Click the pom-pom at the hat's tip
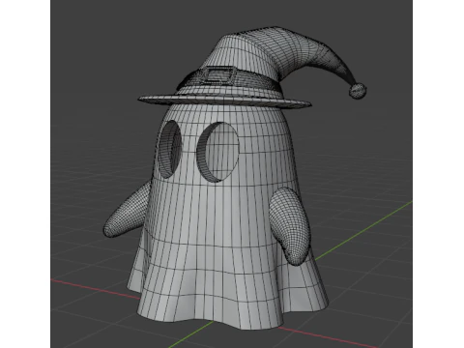464x348 pixels. pyautogui.click(x=358, y=91)
